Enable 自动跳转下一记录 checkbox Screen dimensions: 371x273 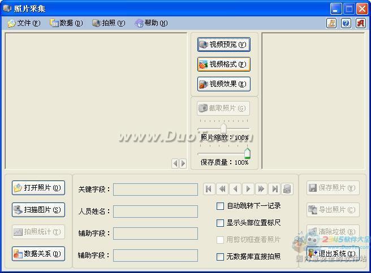[221, 206]
